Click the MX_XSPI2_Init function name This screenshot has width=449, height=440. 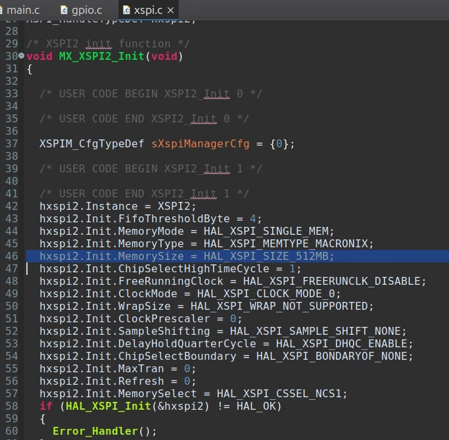tap(102, 56)
